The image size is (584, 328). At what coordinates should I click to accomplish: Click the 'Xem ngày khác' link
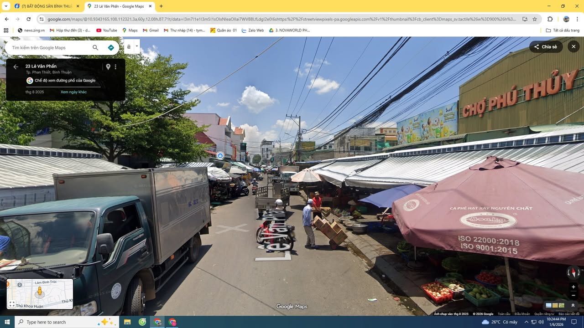pyautogui.click(x=73, y=92)
